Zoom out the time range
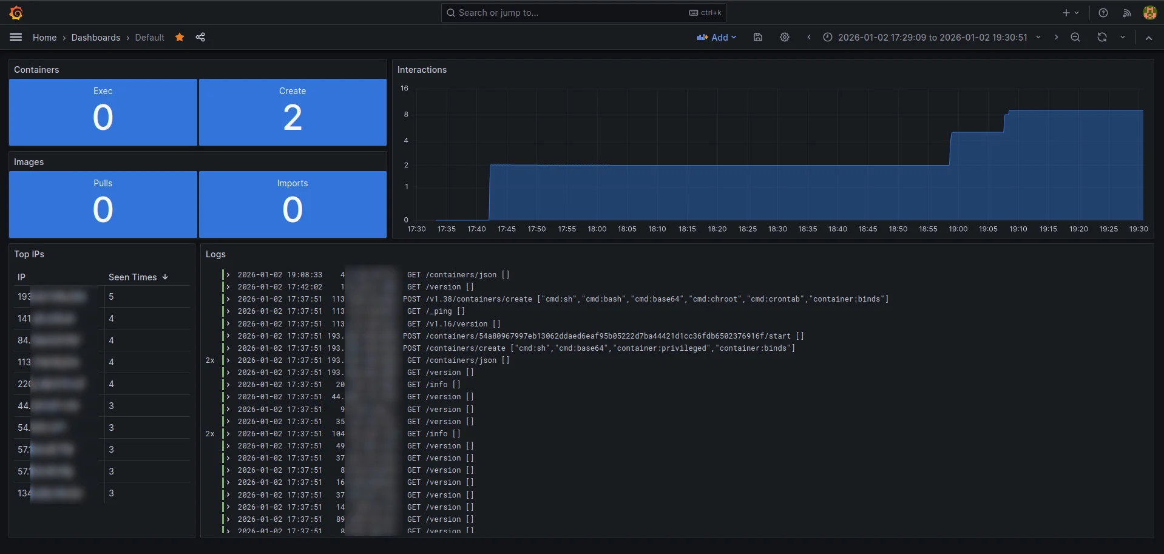Viewport: 1164px width, 554px height. [x=1075, y=37]
